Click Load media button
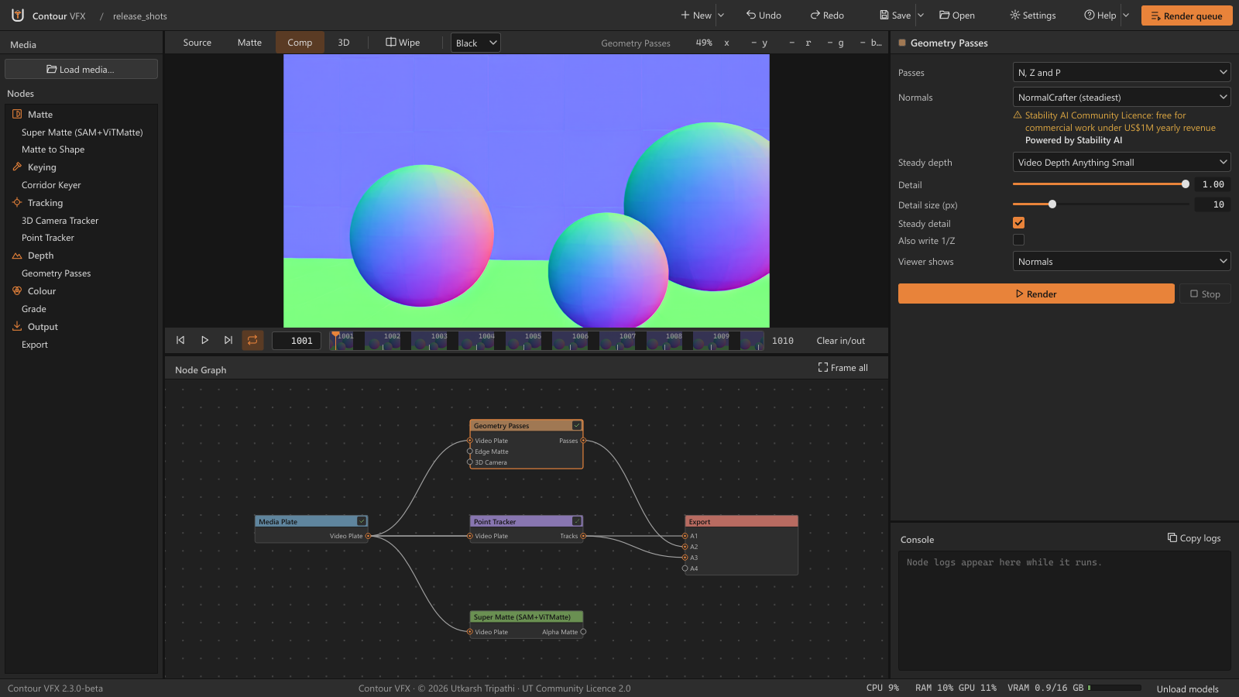This screenshot has height=697, width=1239. pyautogui.click(x=81, y=69)
